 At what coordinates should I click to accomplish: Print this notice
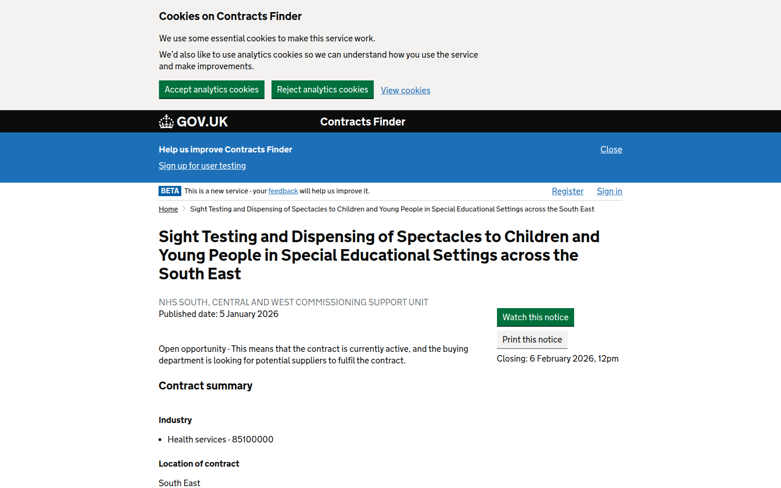pos(532,340)
